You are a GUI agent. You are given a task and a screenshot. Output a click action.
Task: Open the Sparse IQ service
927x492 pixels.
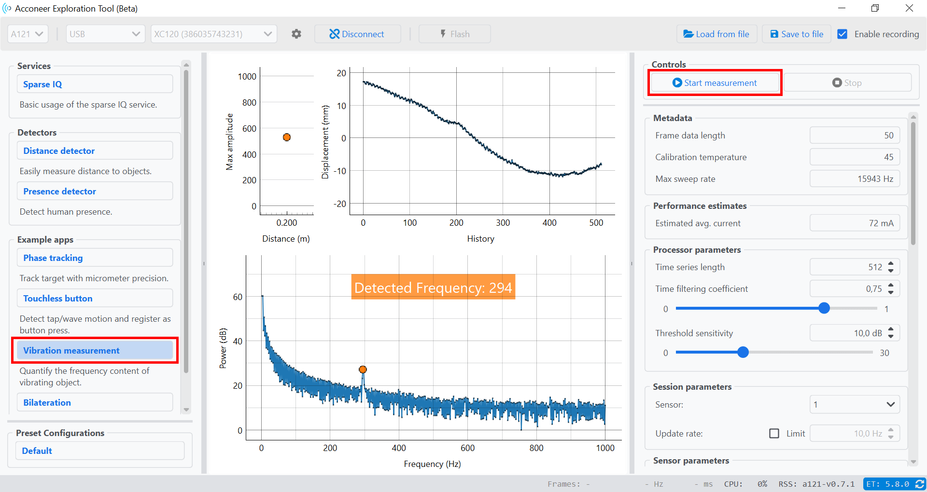coord(95,83)
